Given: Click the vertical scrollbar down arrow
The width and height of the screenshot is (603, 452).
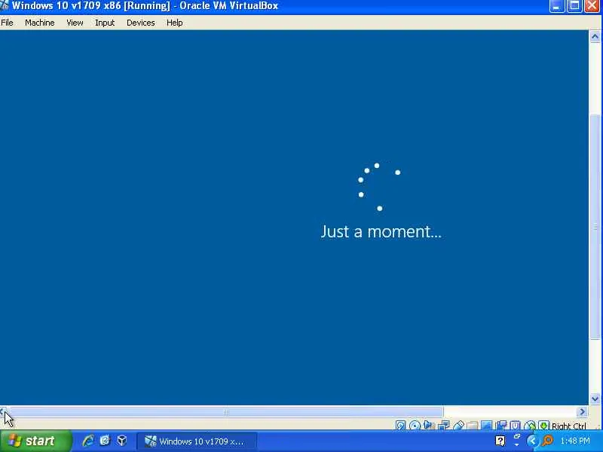Looking at the screenshot, I should [595, 399].
